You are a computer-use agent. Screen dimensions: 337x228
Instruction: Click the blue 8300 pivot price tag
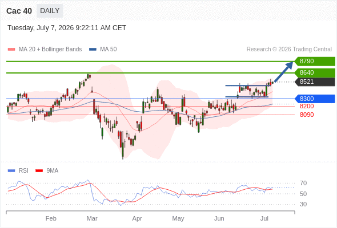[x=315, y=99]
